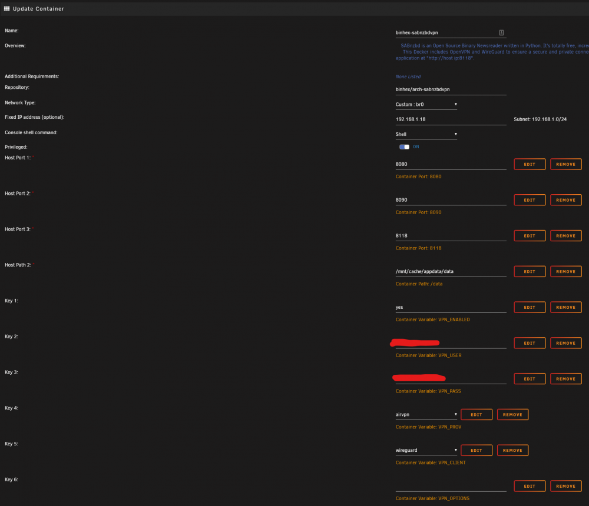This screenshot has width=589, height=506.
Task: Click the overview description text
Action: pos(492,52)
